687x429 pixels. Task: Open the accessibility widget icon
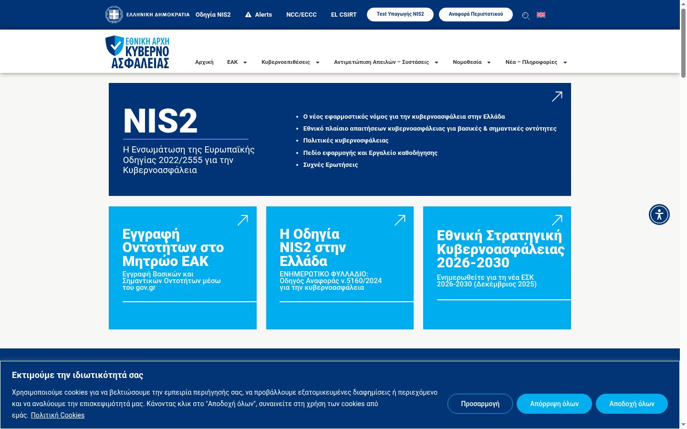tap(659, 214)
